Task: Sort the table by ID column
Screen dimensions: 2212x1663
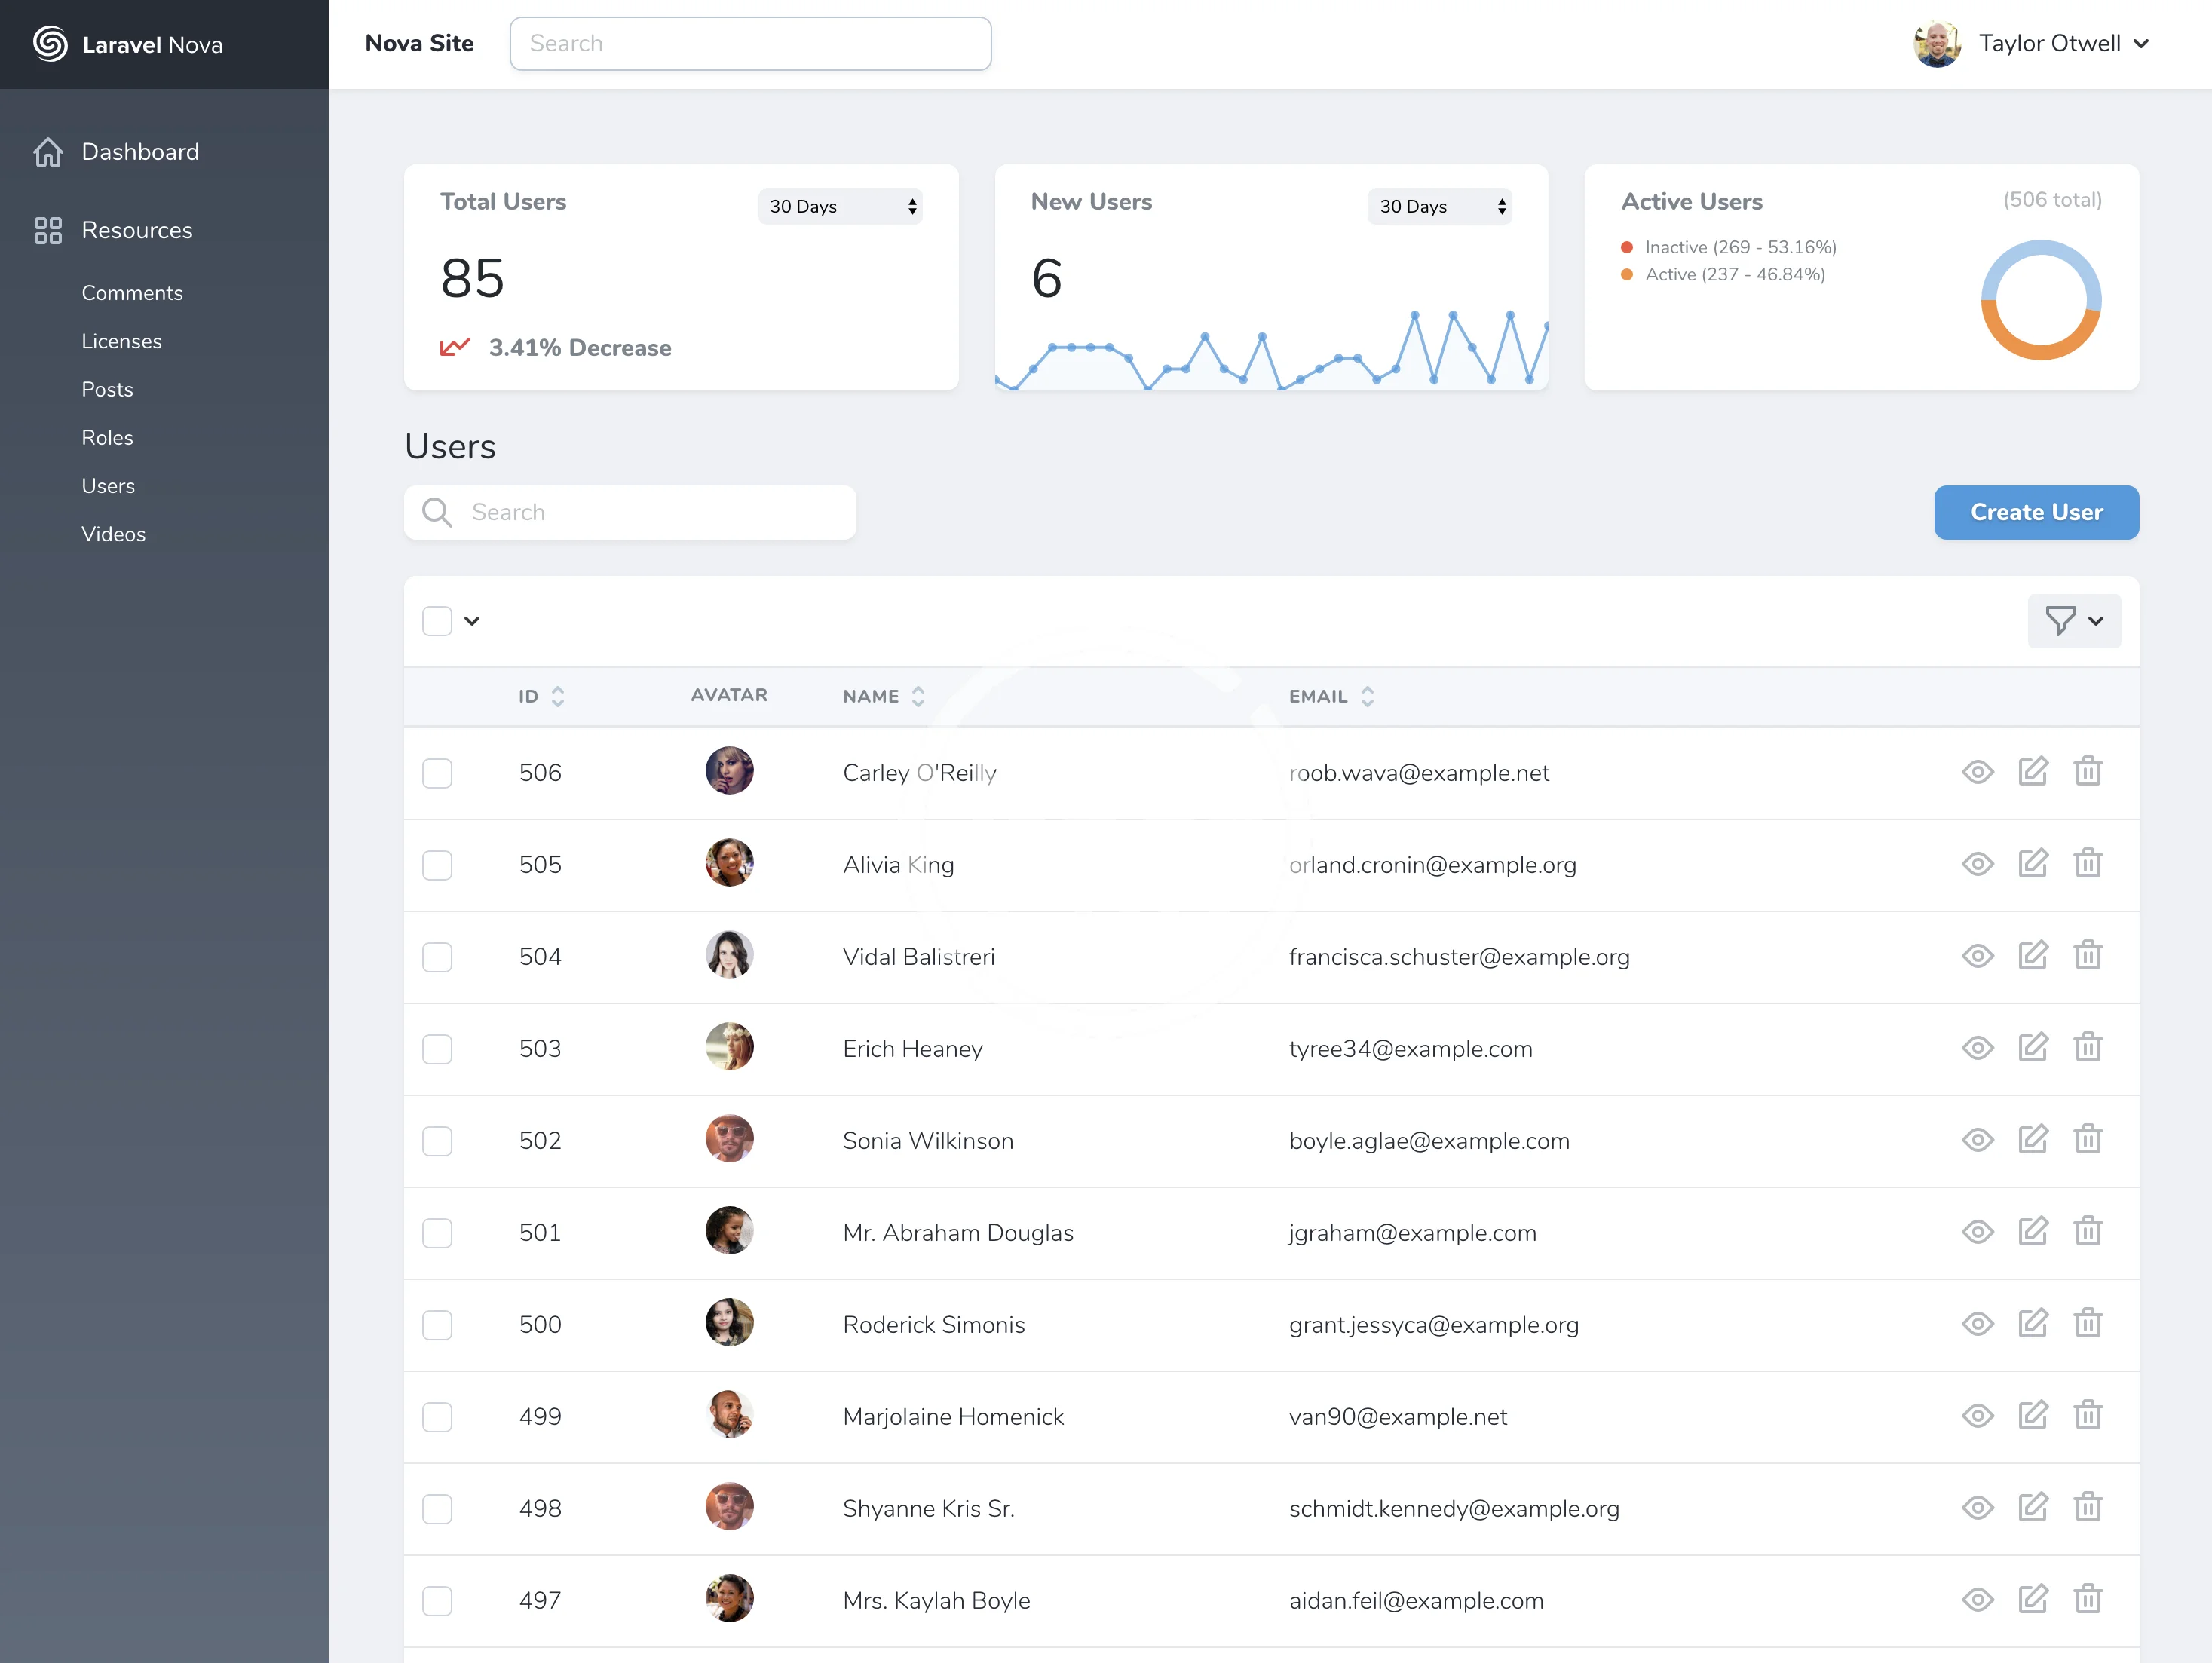Action: pyautogui.click(x=541, y=696)
